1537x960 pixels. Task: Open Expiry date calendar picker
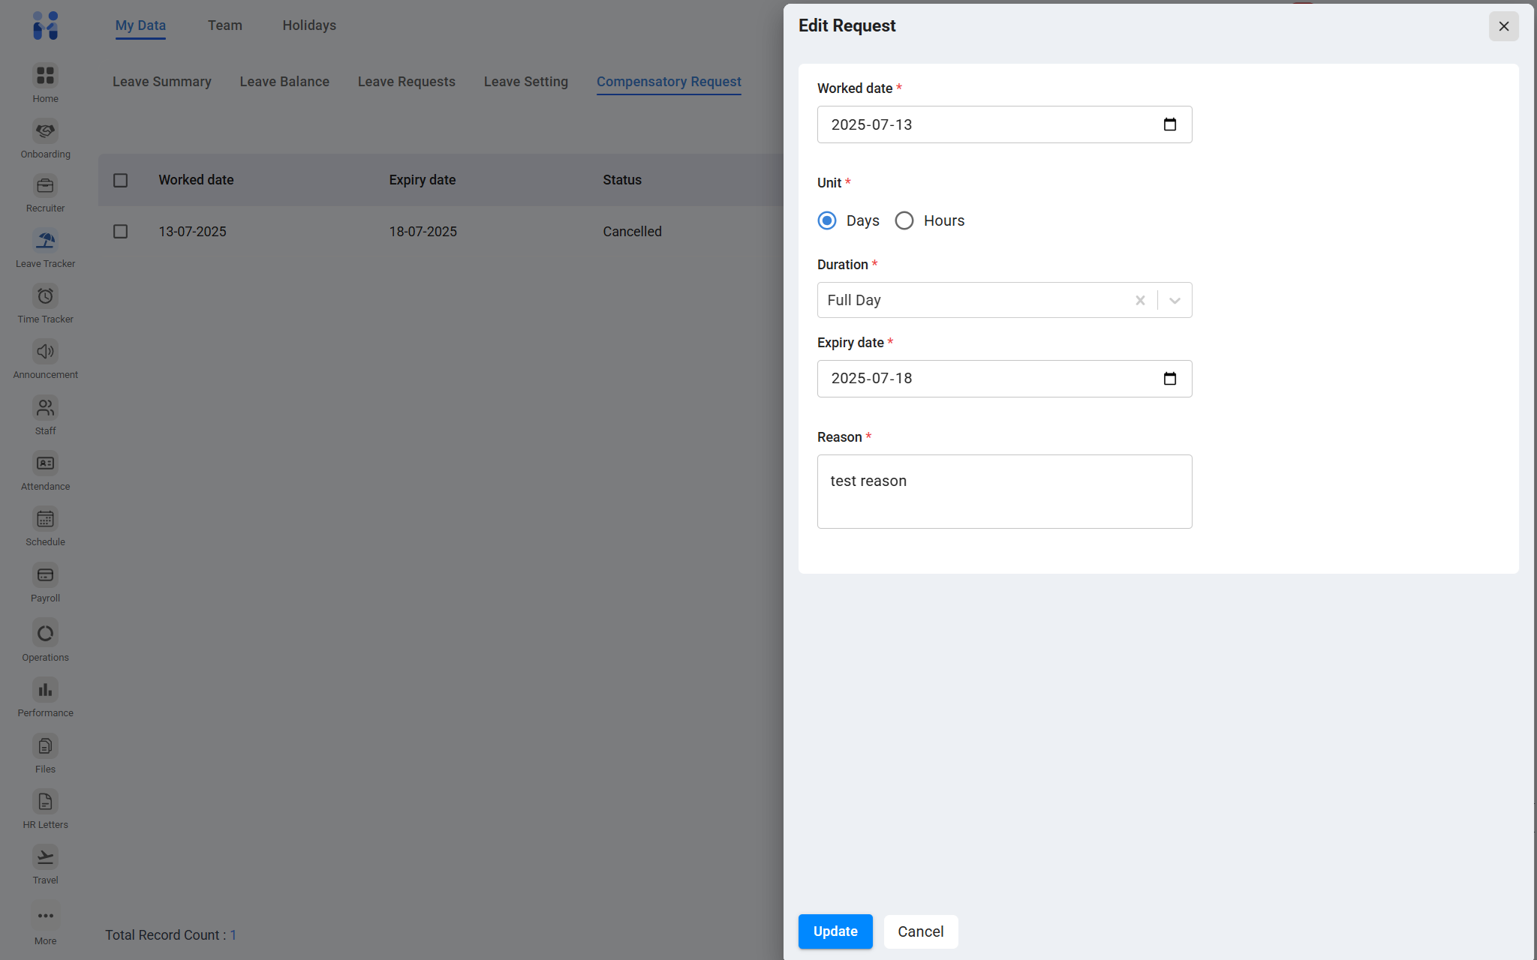(1169, 379)
